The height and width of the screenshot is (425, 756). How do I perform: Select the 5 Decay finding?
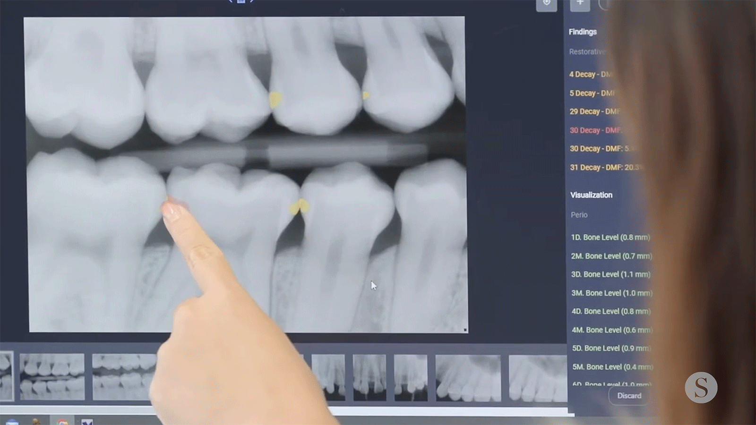point(592,93)
